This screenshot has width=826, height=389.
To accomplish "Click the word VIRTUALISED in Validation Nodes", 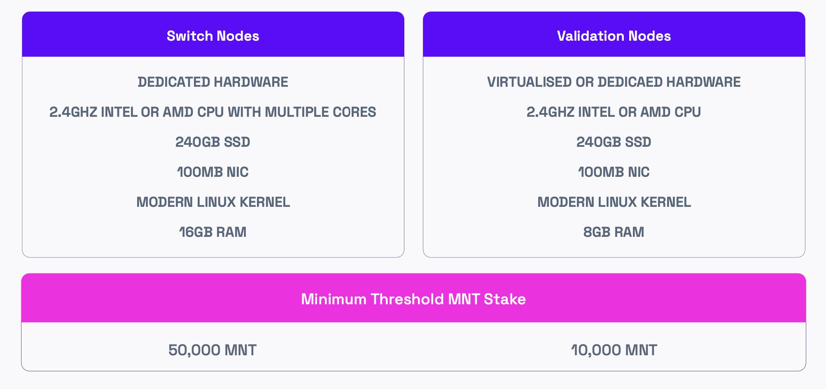I will tap(530, 82).
